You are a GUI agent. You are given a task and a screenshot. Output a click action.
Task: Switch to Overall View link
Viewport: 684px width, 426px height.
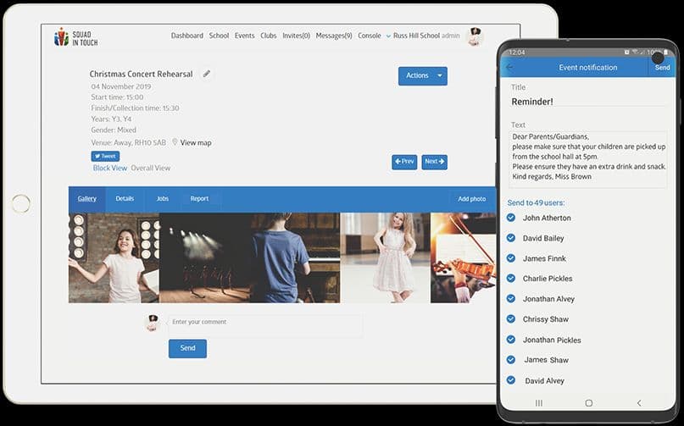tap(151, 168)
